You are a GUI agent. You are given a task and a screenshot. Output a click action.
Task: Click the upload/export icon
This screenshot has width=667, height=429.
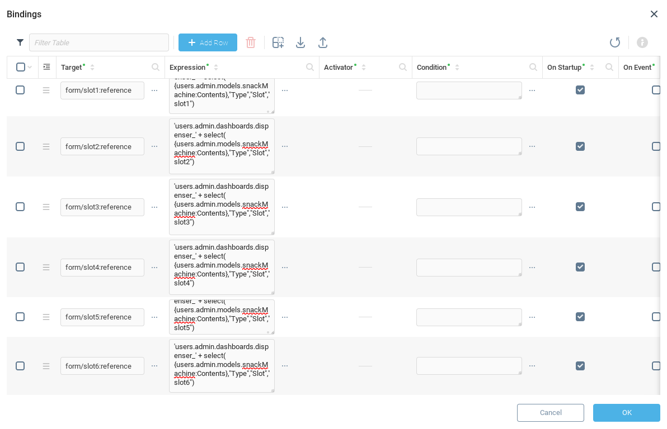coord(323,42)
